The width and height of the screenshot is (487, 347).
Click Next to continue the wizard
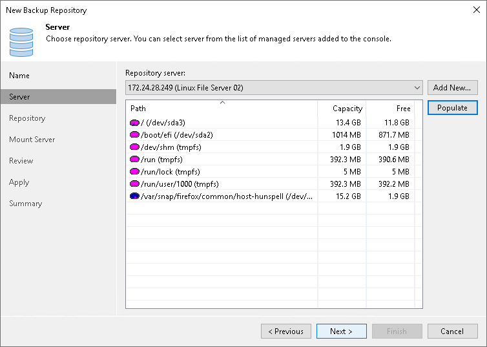[341, 331]
